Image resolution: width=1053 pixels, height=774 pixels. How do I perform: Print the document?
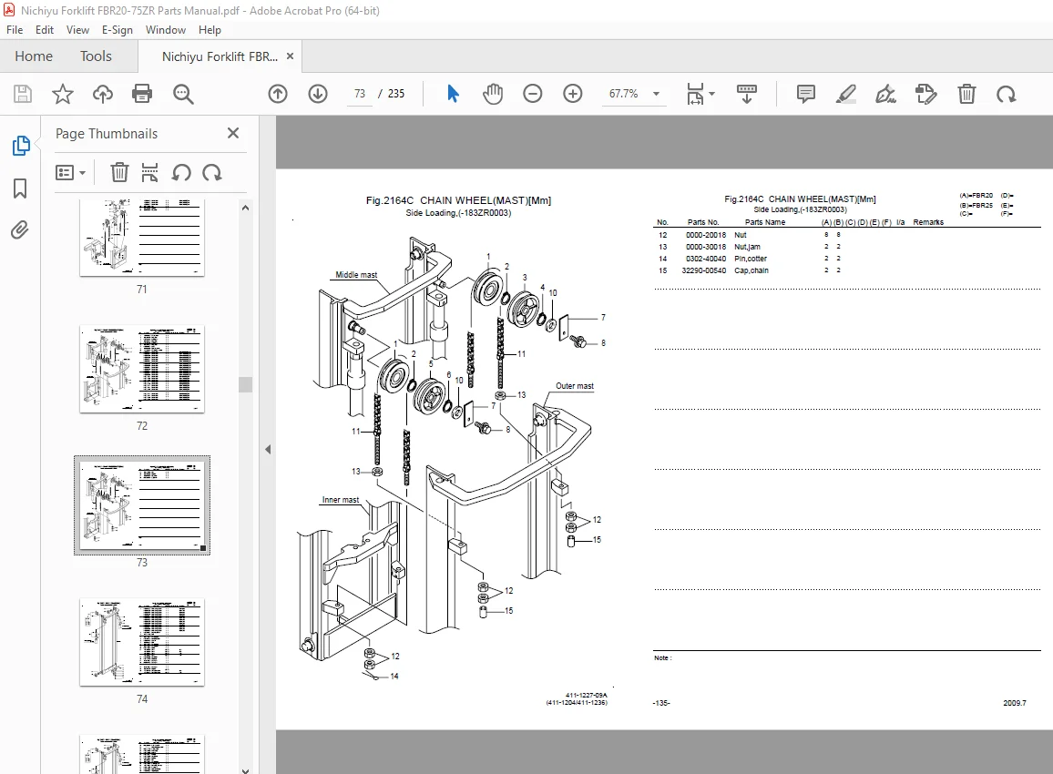(142, 94)
